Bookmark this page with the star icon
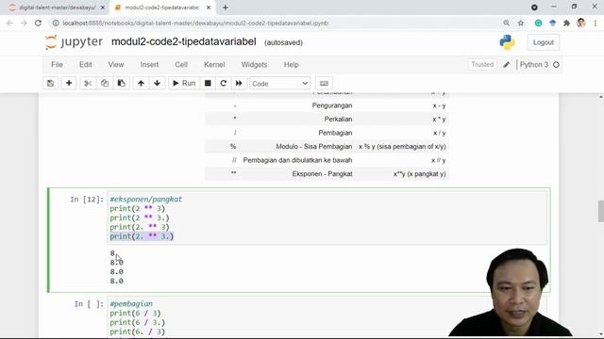604x339 pixels. 521,23
